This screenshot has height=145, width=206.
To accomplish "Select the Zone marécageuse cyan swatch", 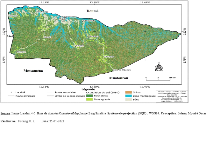I will [x=129, y=96].
